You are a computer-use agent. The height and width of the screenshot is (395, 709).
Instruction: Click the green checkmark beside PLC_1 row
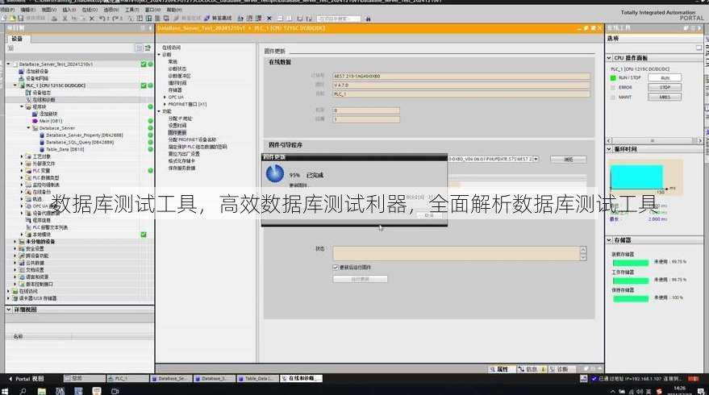click(x=144, y=85)
